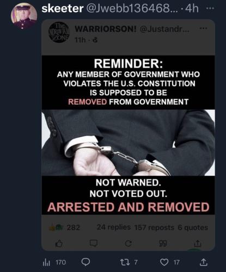View the 157 reposts count
This screenshot has width=226, height=272.
(154, 227)
